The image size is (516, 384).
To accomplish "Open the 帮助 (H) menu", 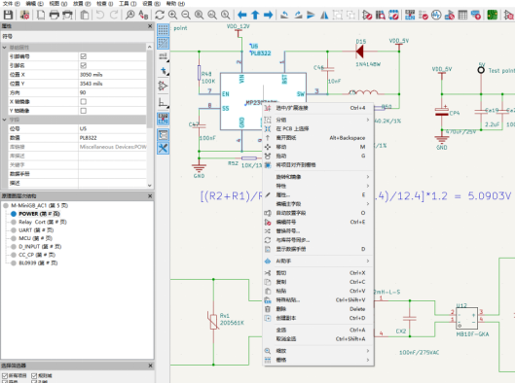I will point(175,4).
